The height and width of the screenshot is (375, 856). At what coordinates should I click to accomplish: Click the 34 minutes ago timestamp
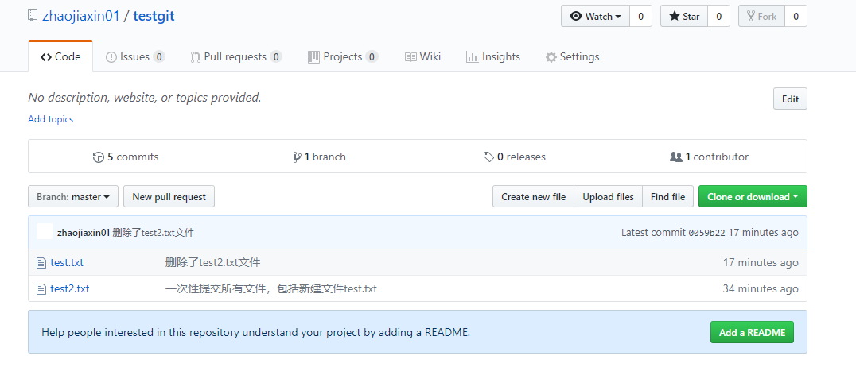761,289
